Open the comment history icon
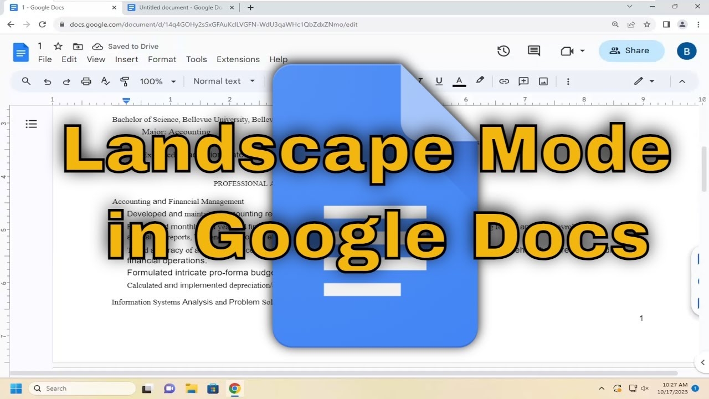Image resolution: width=709 pixels, height=399 pixels. point(534,51)
